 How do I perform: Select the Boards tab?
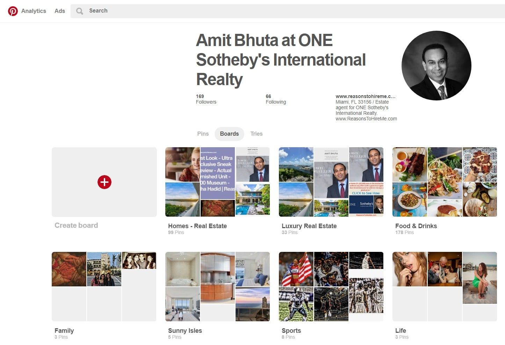[229, 134]
